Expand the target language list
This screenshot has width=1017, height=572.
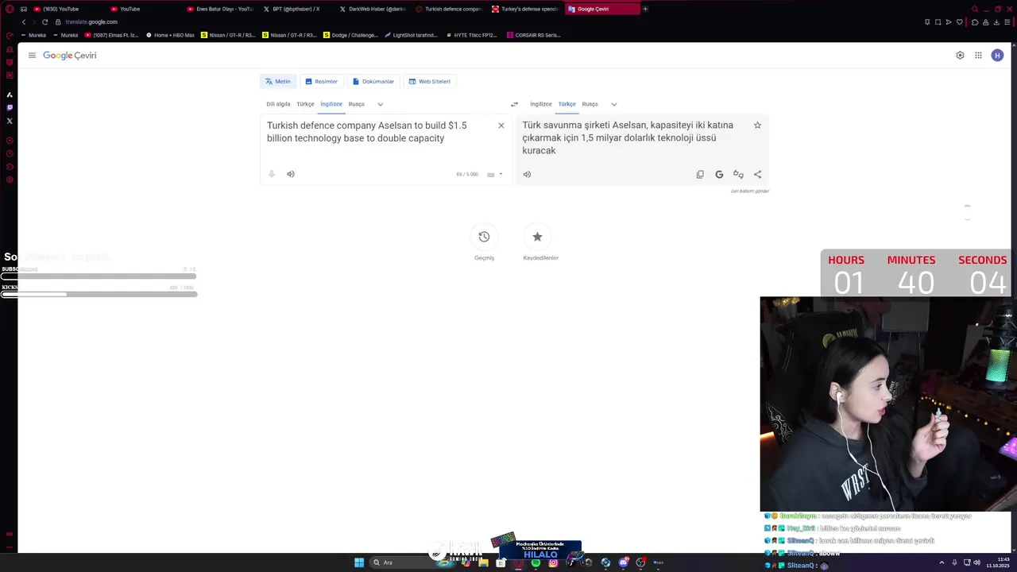pyautogui.click(x=613, y=104)
